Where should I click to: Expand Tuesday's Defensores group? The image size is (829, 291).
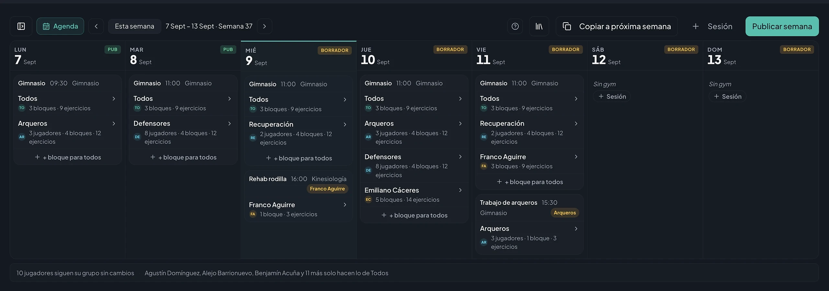183,132
